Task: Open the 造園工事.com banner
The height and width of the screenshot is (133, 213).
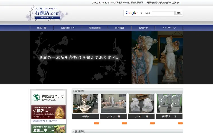Action: 48,129
